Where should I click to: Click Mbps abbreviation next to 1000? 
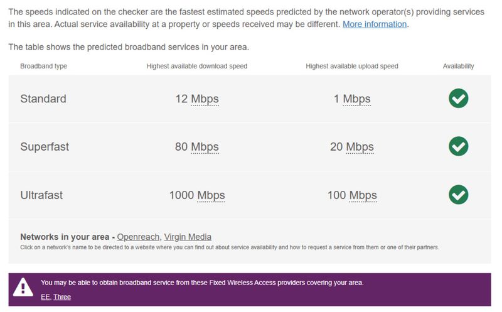point(211,195)
